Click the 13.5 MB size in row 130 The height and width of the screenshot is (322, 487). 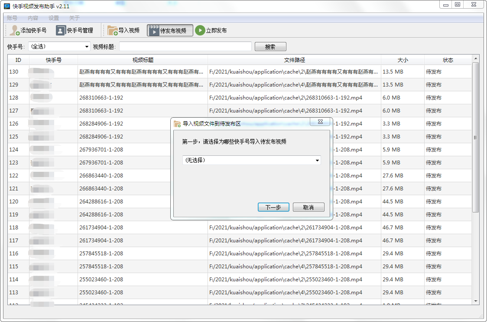pyautogui.click(x=393, y=72)
